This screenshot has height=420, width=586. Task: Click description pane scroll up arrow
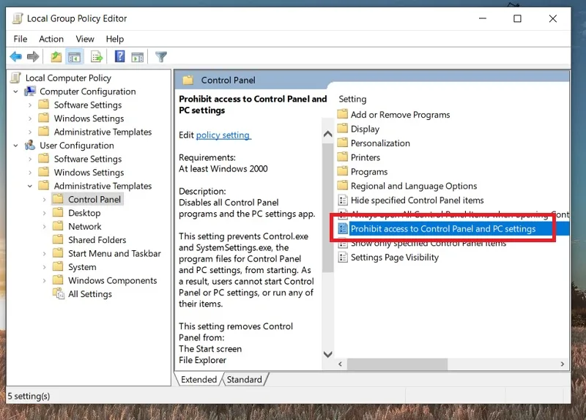click(x=327, y=134)
